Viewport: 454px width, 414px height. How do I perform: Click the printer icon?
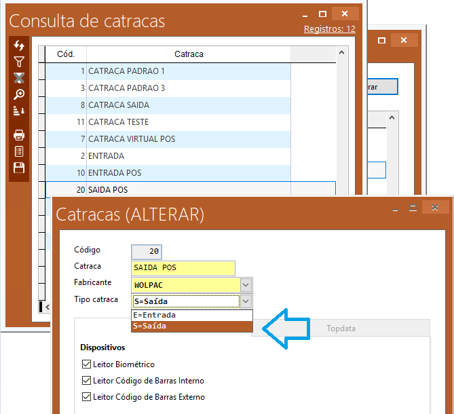point(19,135)
